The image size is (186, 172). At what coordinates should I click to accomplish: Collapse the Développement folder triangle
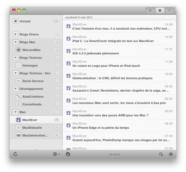point(16,89)
